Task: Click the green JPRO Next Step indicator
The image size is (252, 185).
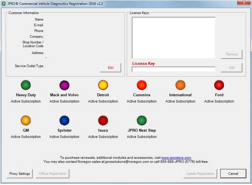Action: (142, 120)
